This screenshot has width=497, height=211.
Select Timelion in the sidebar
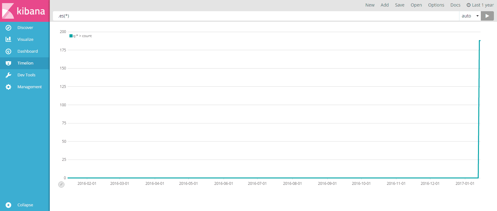(25, 63)
